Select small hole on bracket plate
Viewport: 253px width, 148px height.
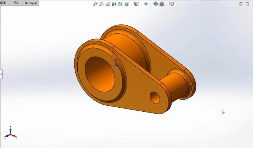click(x=155, y=98)
